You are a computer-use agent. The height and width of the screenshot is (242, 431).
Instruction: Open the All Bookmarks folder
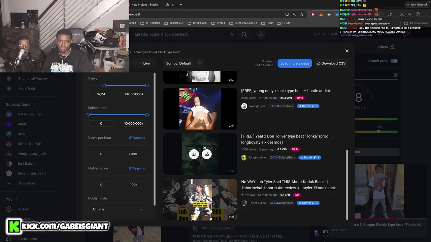click(416, 23)
